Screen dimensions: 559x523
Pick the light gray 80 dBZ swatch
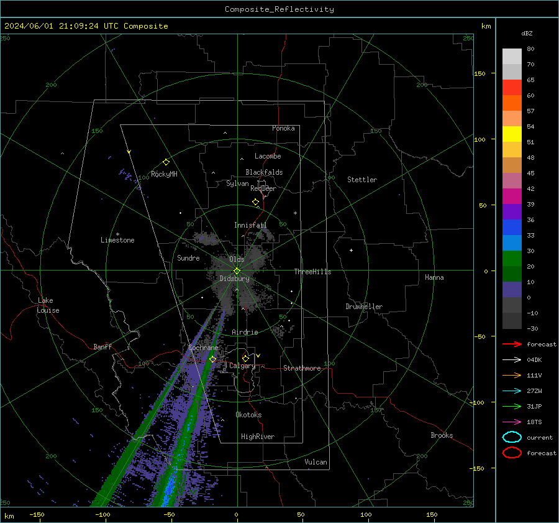click(x=512, y=57)
